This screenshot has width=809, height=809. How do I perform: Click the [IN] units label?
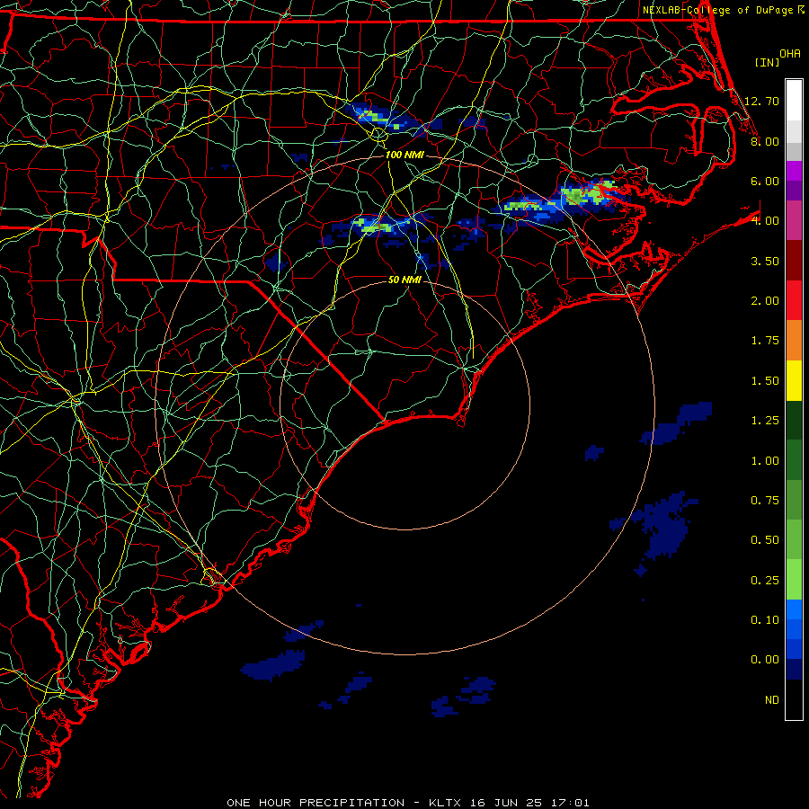point(767,62)
